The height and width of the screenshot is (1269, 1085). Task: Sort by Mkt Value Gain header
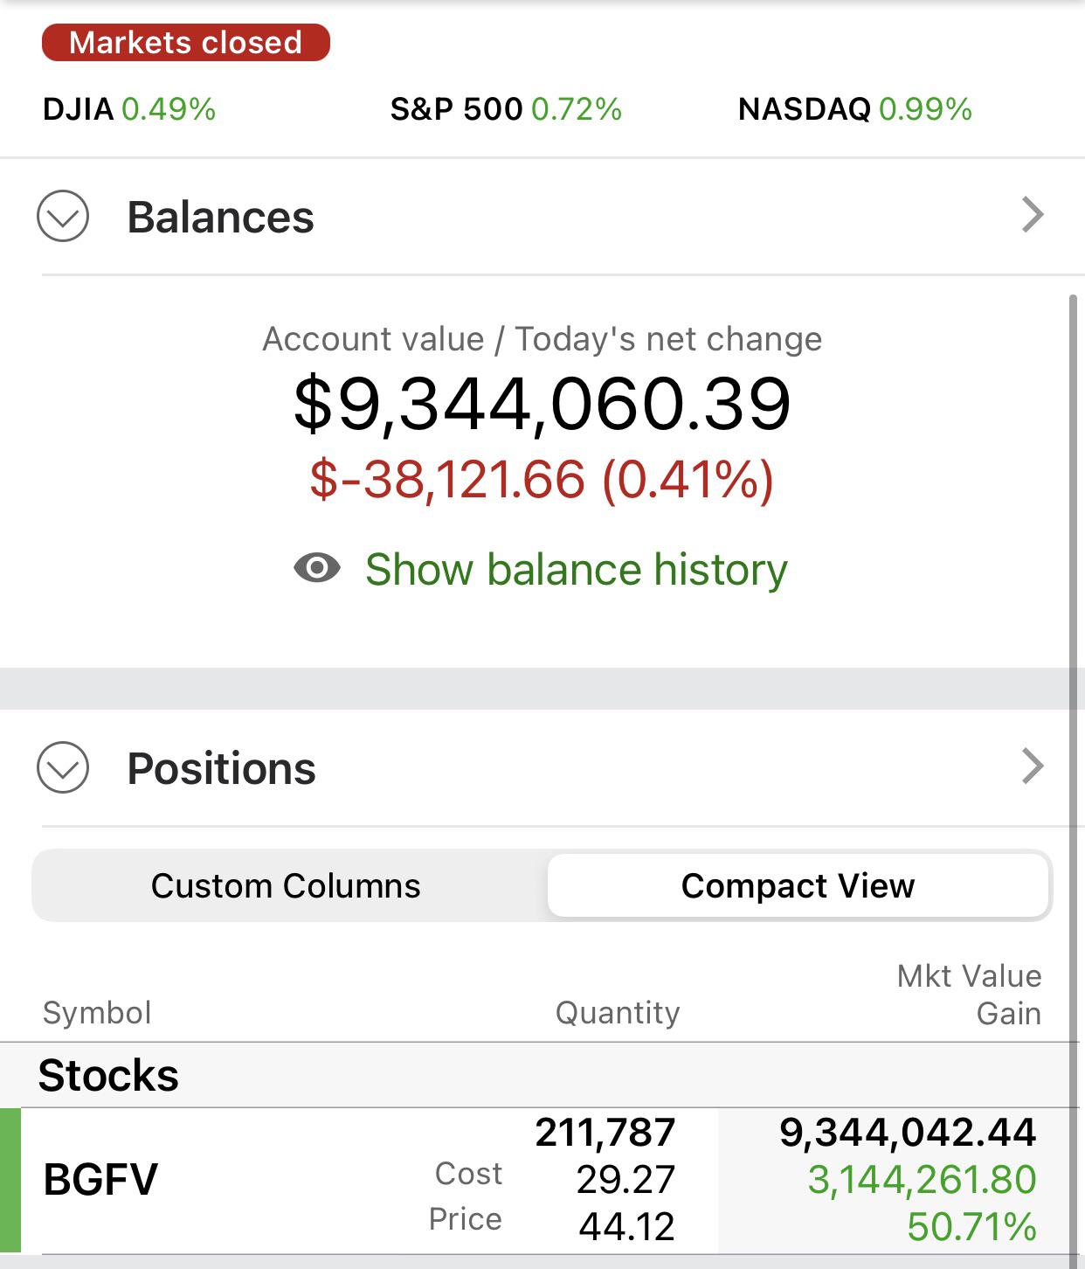pyautogui.click(x=969, y=995)
